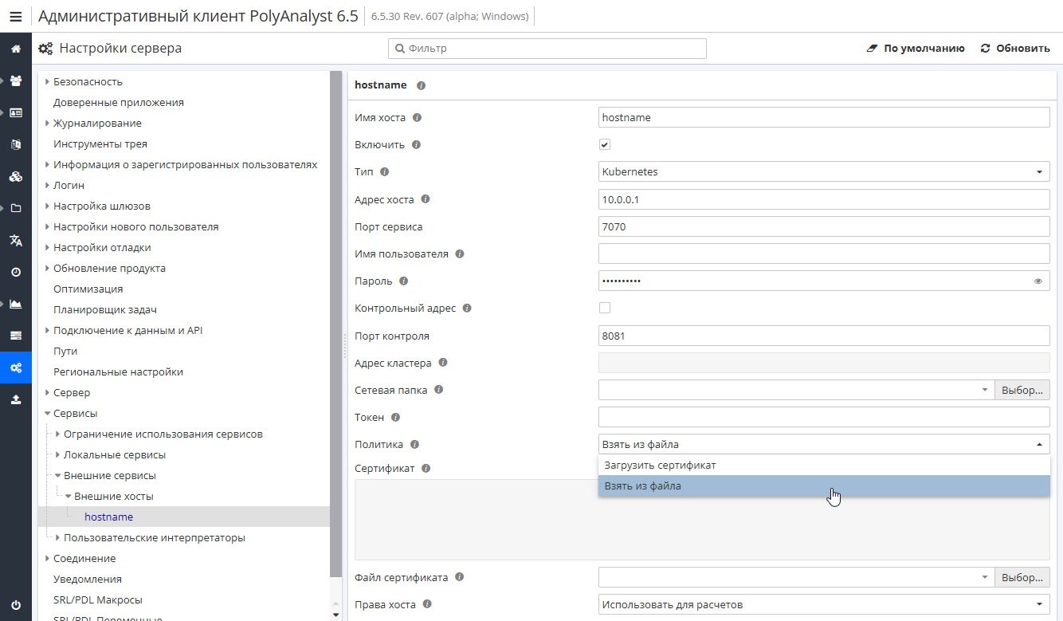Click Выбор button for Файл сертификата

click(x=1022, y=577)
